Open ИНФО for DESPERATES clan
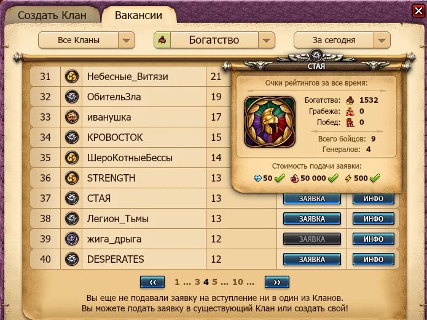The width and height of the screenshot is (427, 320). click(374, 259)
